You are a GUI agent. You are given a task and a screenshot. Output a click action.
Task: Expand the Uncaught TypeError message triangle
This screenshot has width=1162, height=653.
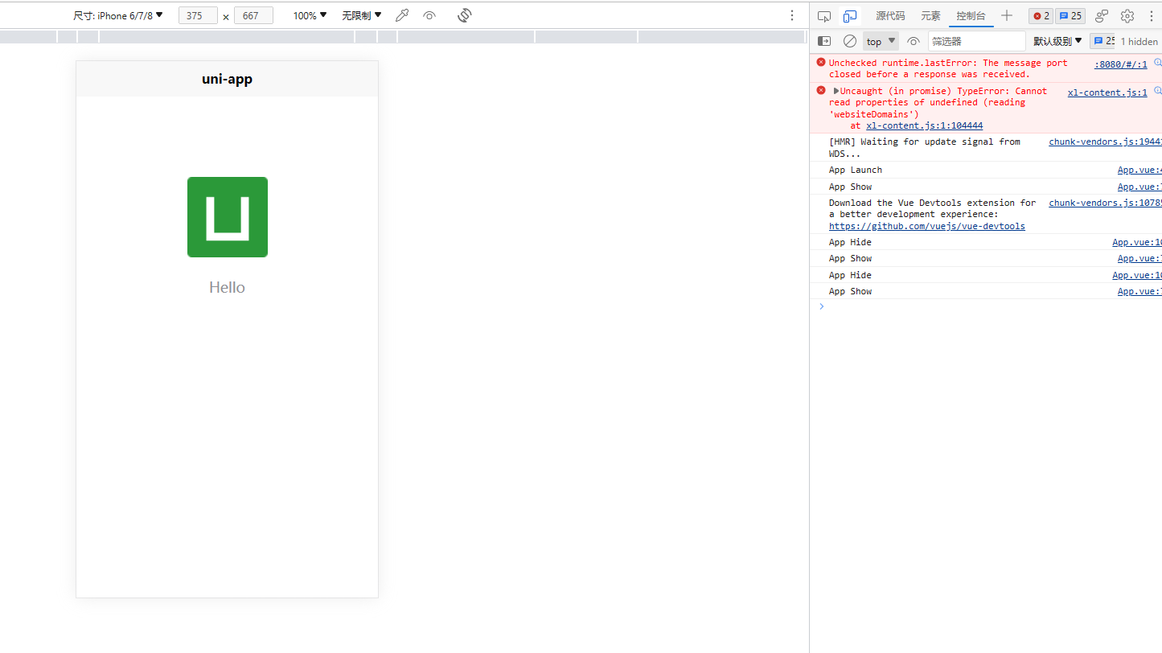click(x=836, y=91)
